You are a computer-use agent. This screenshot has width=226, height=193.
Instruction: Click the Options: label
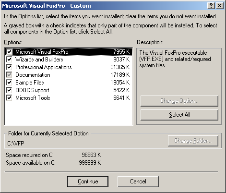pos(13,42)
